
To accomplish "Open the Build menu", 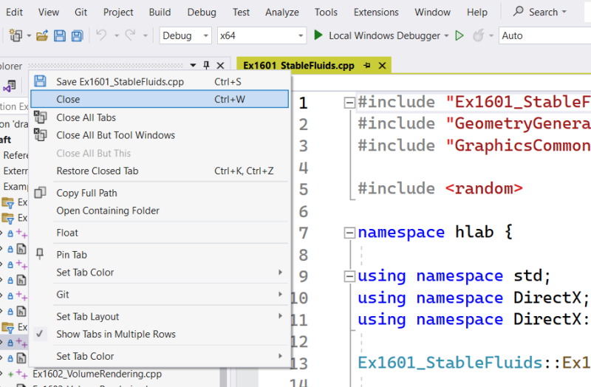I will click(160, 12).
